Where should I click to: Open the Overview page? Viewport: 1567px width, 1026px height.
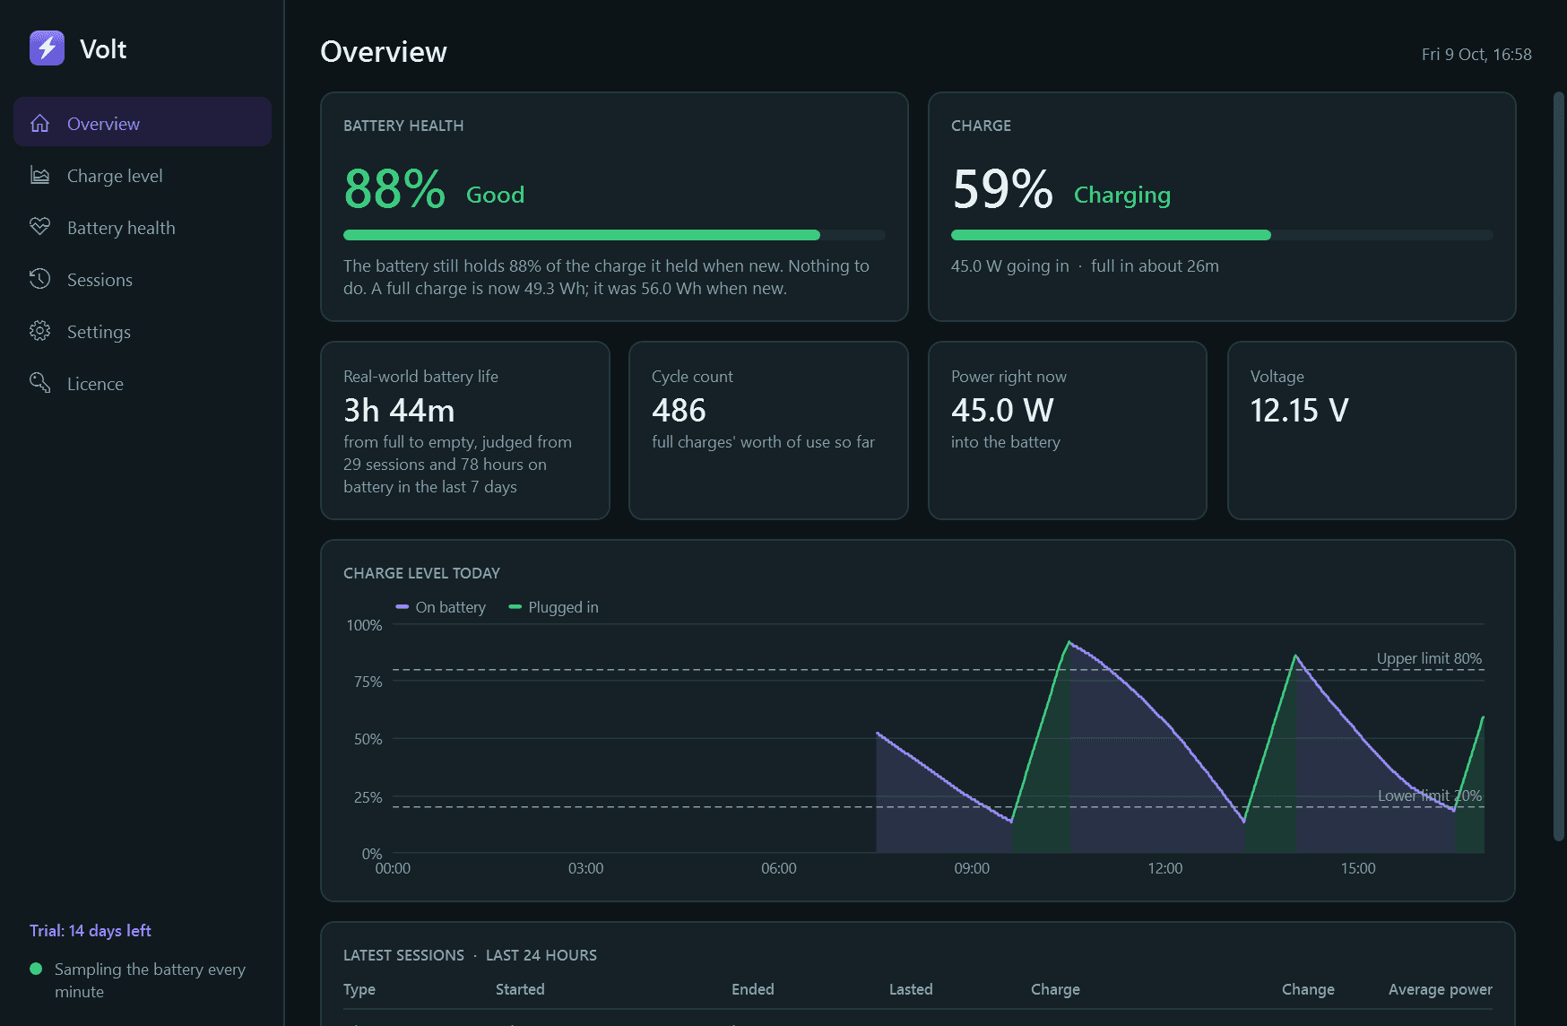click(x=143, y=123)
